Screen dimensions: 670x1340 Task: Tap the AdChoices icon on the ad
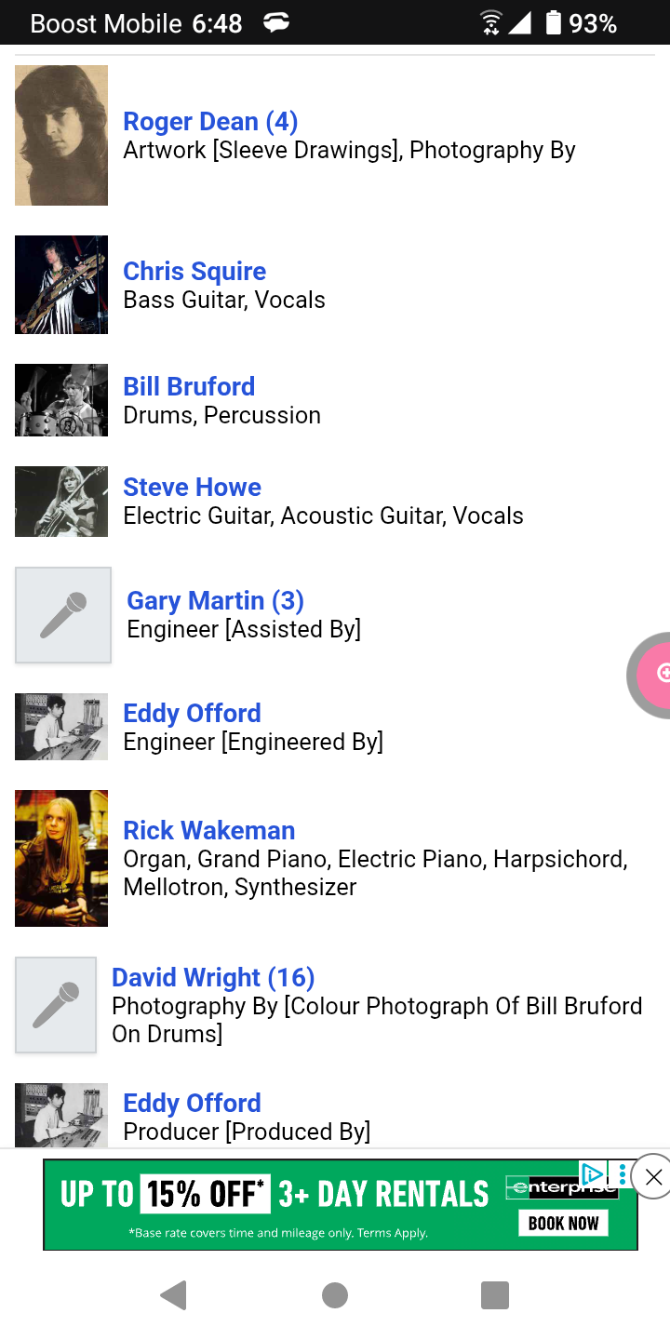tap(593, 1173)
